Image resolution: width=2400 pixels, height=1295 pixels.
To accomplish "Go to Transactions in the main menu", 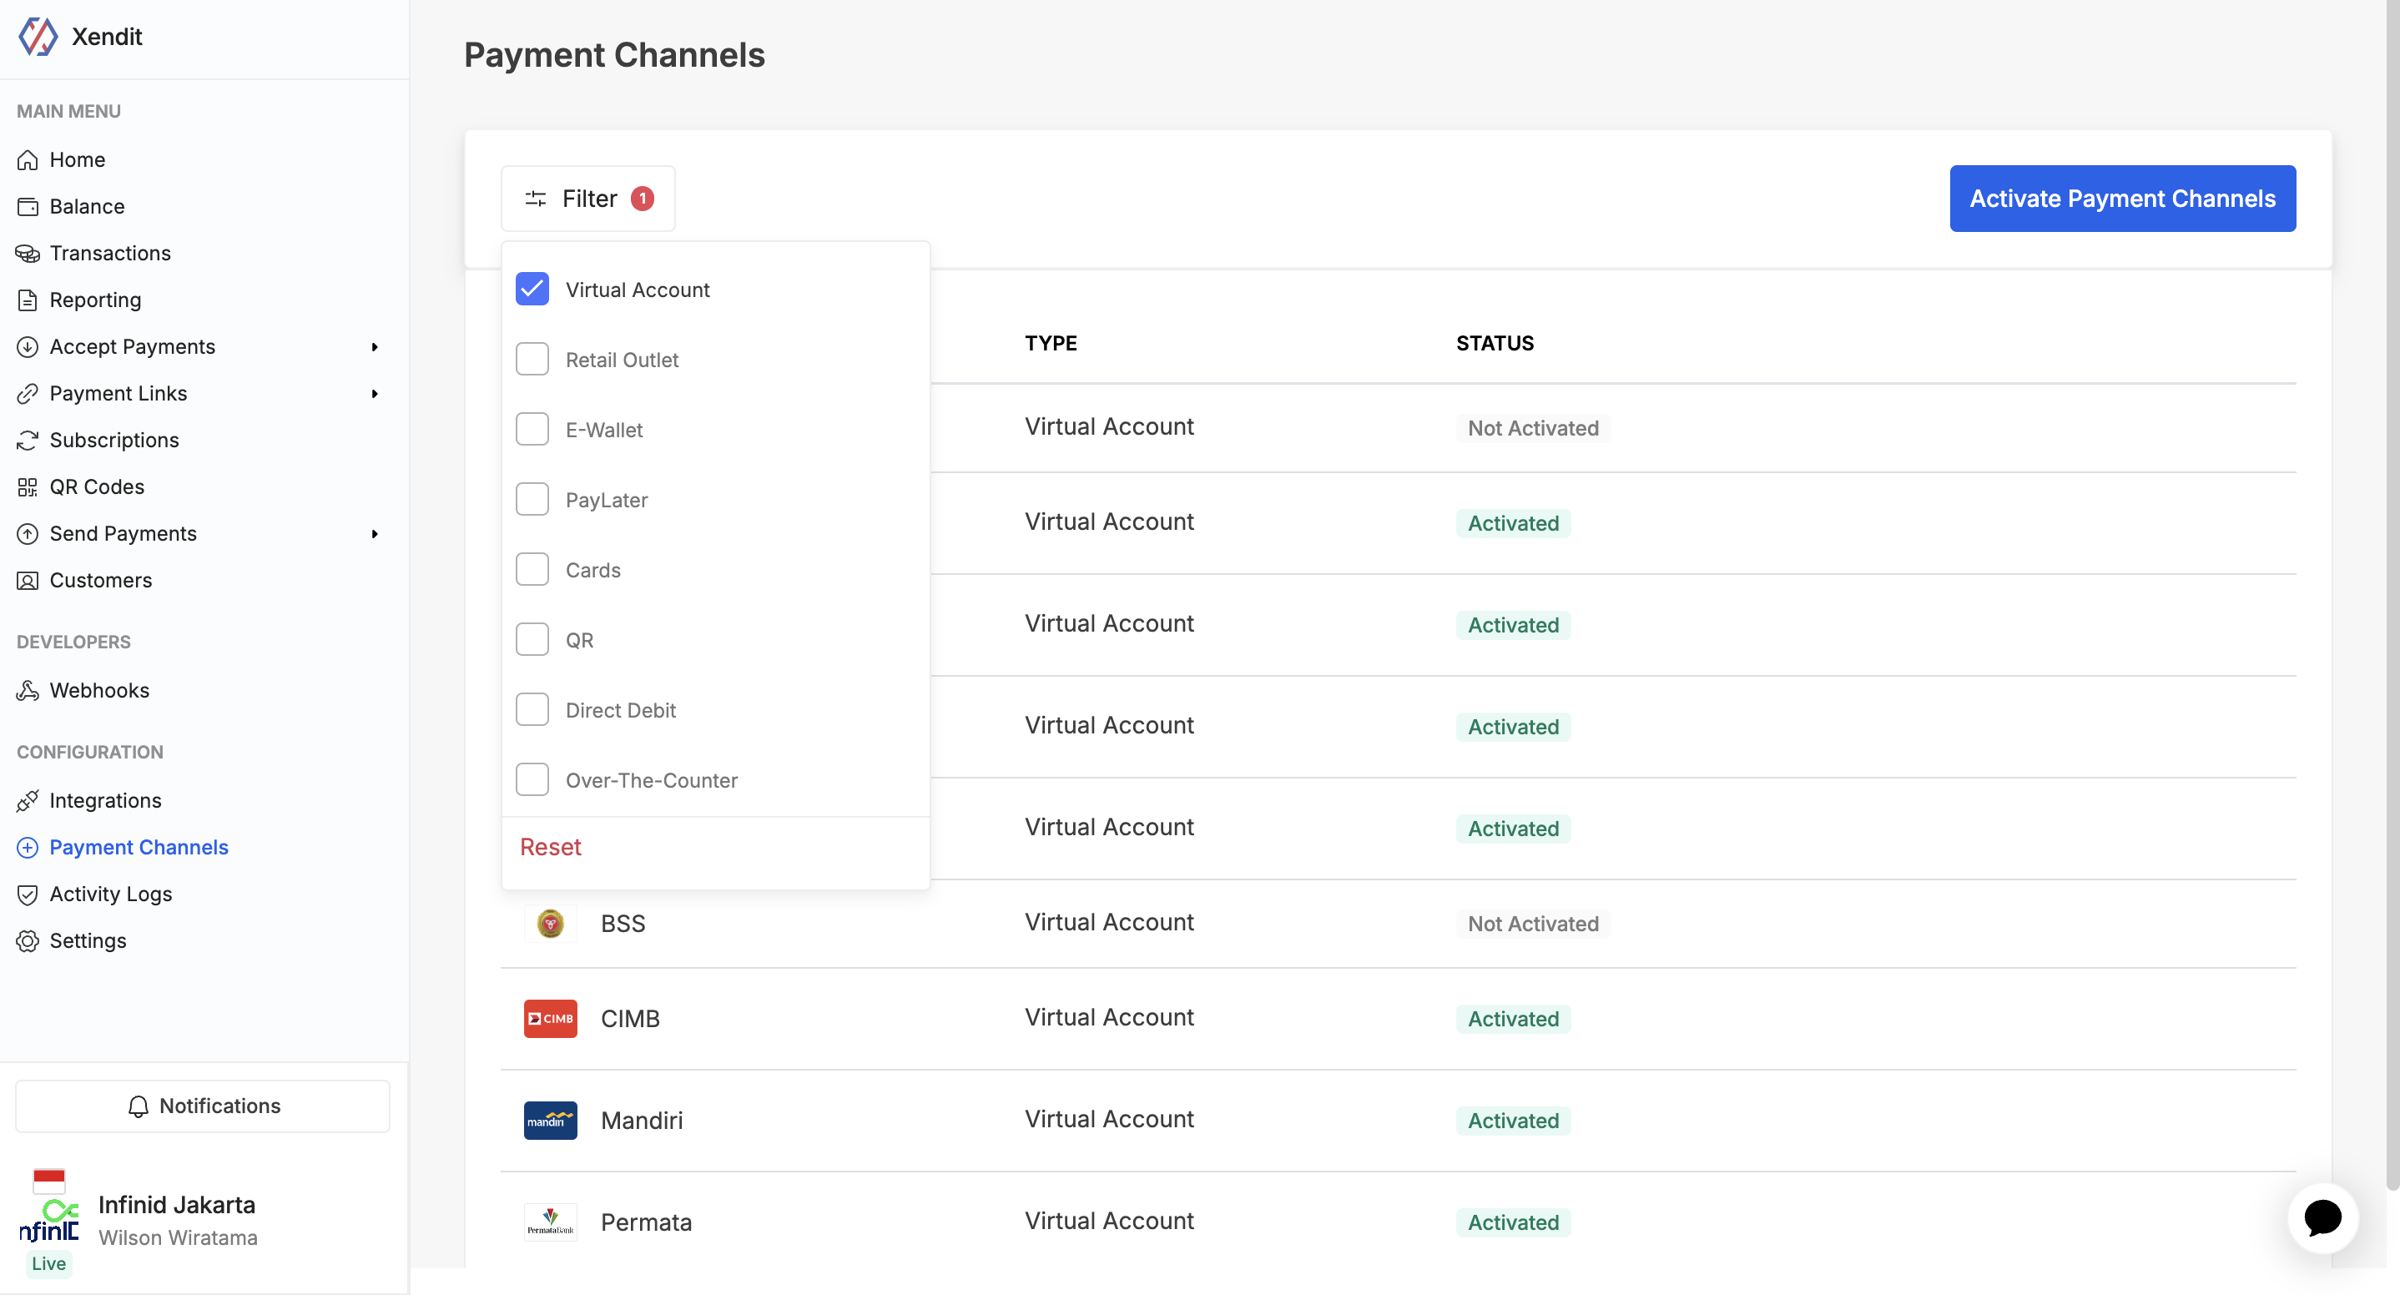I will pyautogui.click(x=110, y=254).
